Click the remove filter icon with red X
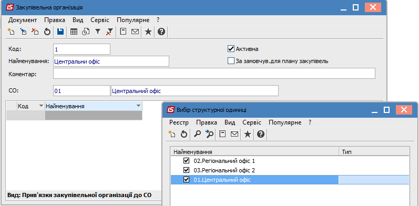This screenshot has height=206, width=419. click(x=109, y=32)
